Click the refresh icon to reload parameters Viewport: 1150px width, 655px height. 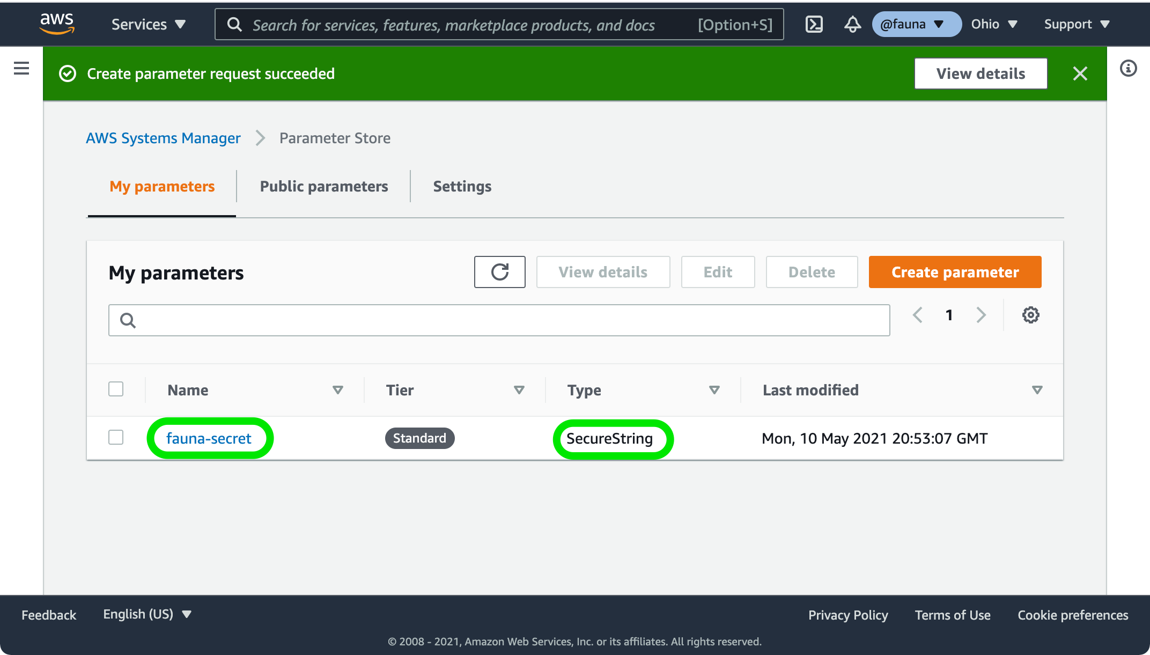[501, 272]
